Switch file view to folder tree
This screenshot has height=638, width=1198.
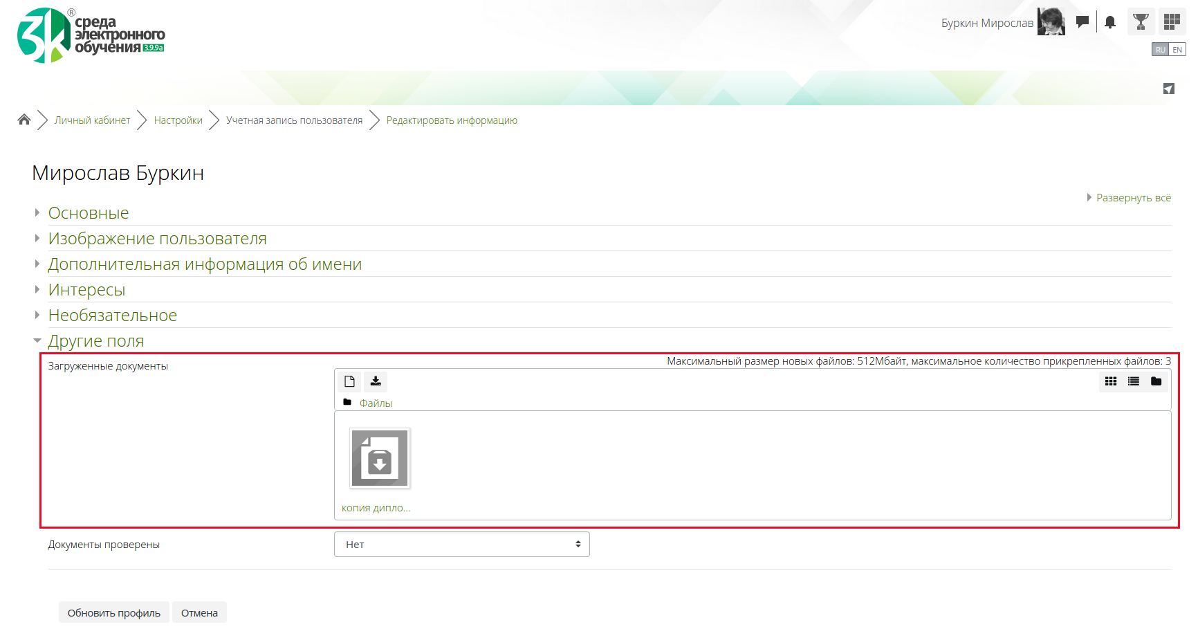click(1156, 381)
